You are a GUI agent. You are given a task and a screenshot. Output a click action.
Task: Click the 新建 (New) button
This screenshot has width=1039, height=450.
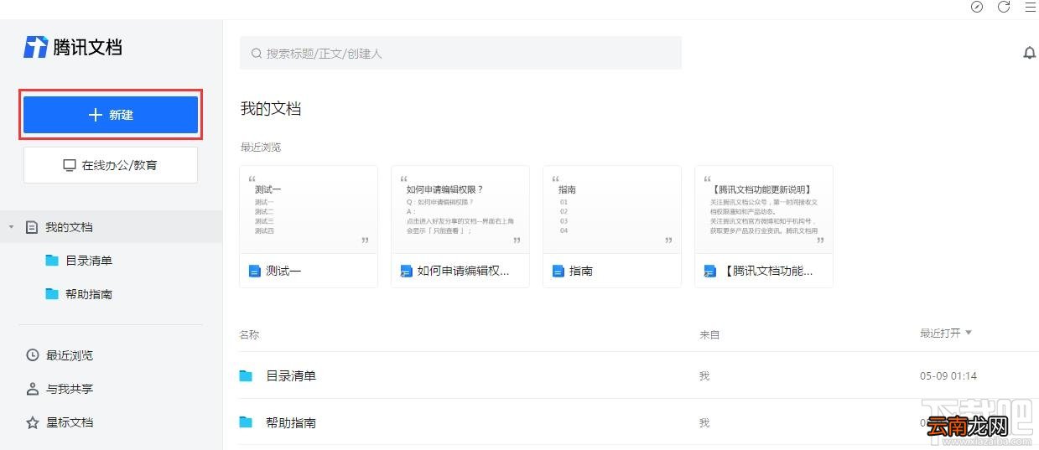[111, 115]
